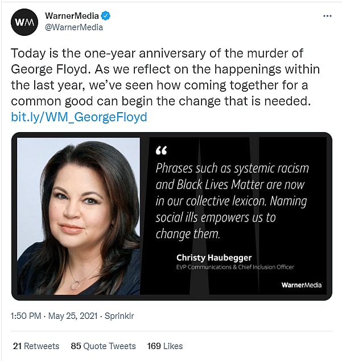Viewport: 342px width, 361px height.
Task: View the 85 Quote Tweets
Action: (103, 346)
